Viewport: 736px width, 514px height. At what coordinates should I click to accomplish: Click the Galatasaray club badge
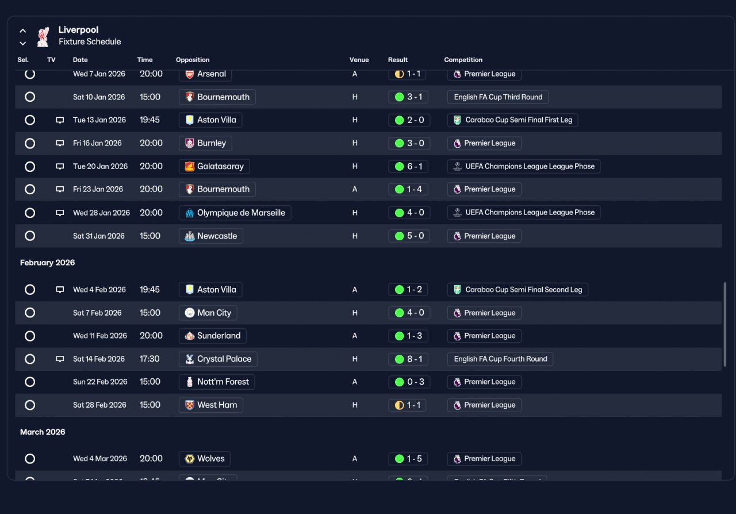pos(190,167)
